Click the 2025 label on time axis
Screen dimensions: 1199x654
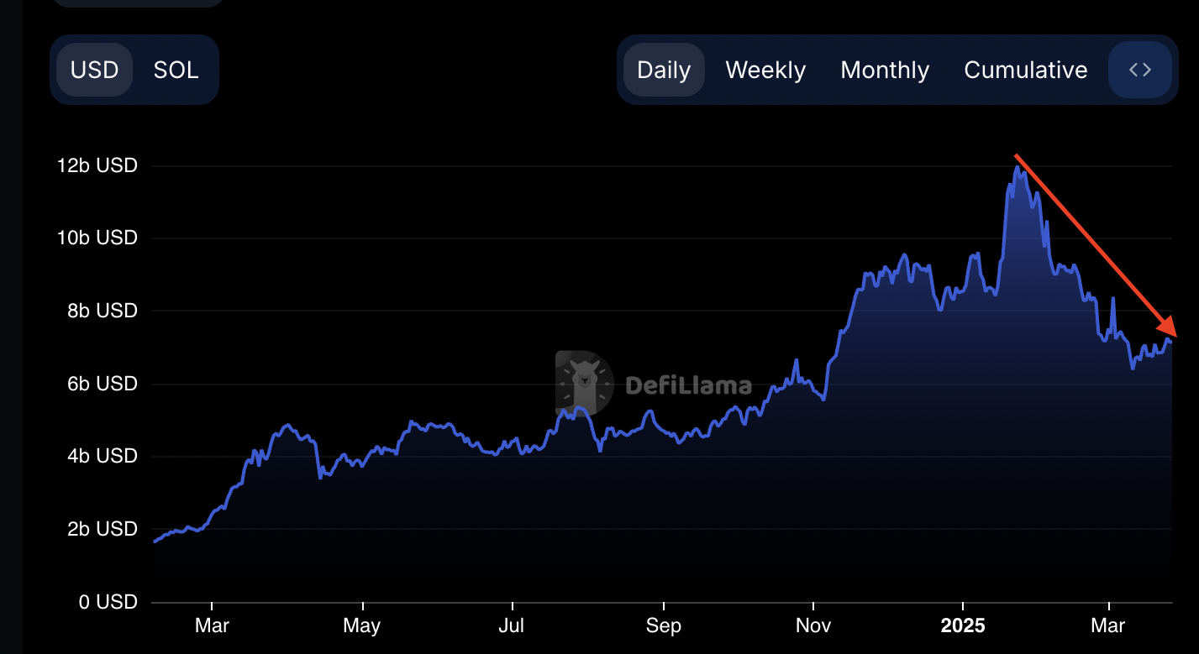962,626
